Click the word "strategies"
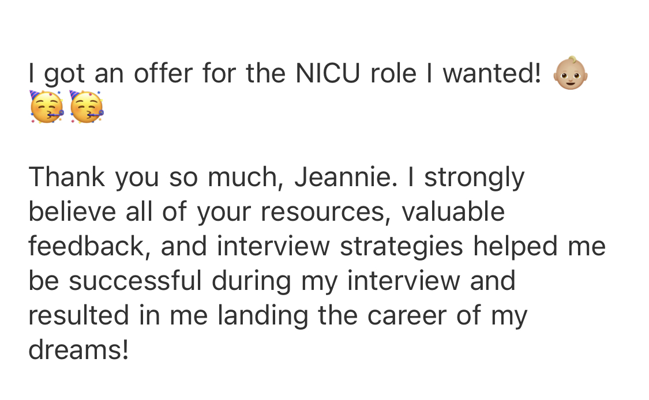Screen dimensions: 649x400 (402, 247)
